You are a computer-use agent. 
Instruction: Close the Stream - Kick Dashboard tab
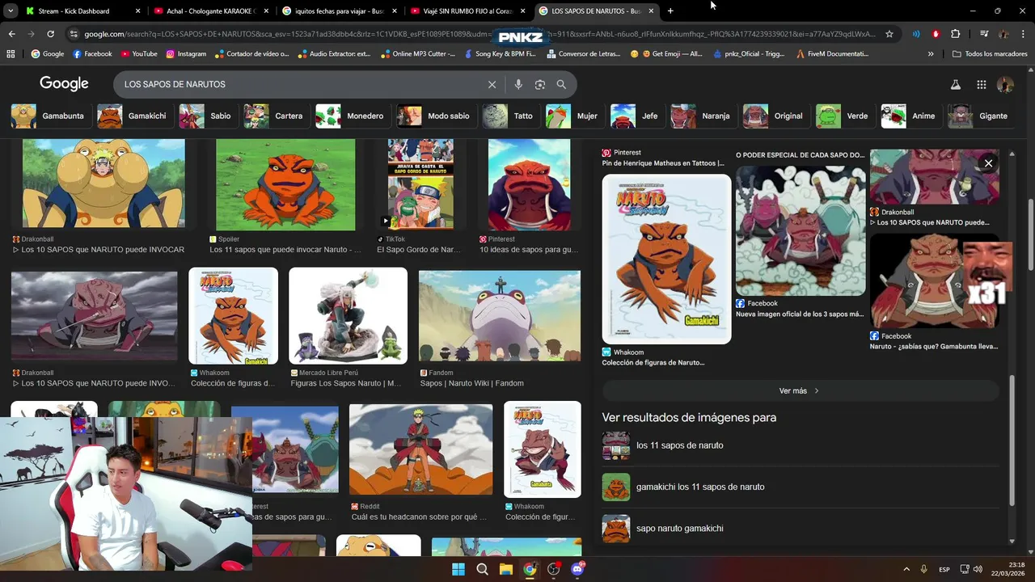(137, 11)
